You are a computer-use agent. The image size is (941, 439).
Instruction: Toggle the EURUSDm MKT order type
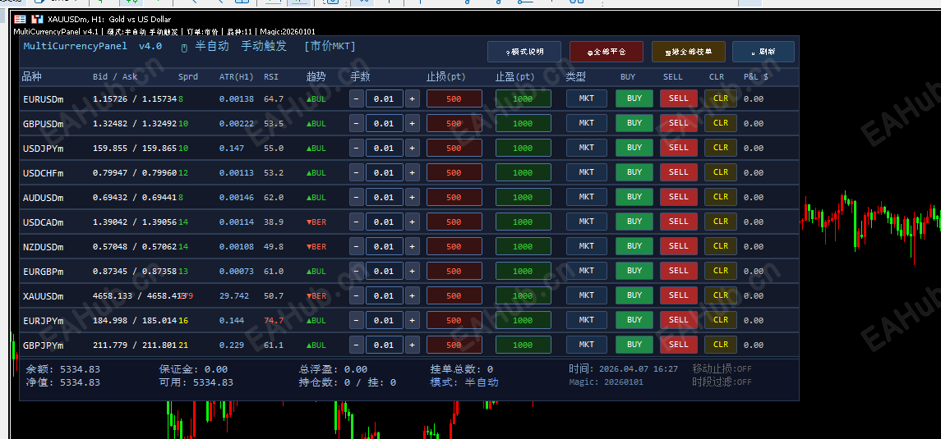[x=586, y=98]
